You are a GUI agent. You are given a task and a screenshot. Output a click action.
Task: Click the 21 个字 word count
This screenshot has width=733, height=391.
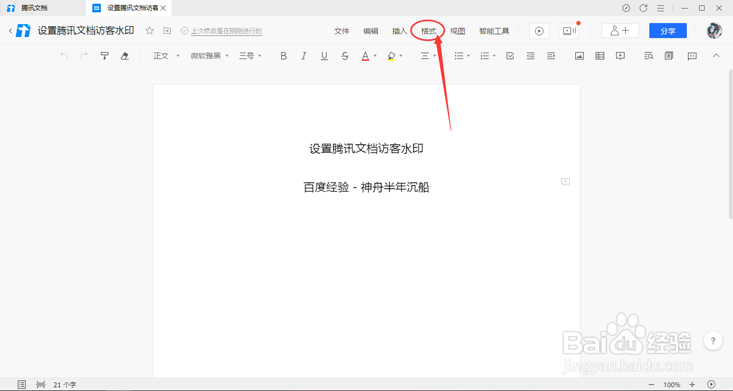point(65,385)
